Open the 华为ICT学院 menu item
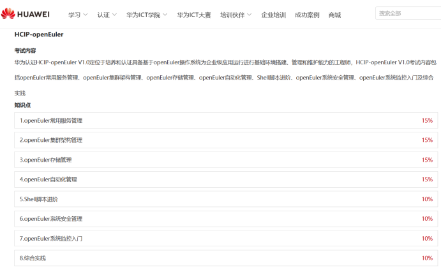The image size is (441, 268). click(x=144, y=15)
